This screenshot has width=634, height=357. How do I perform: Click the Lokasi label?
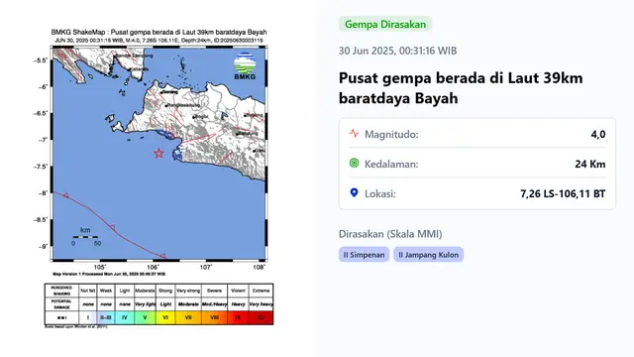(380, 194)
